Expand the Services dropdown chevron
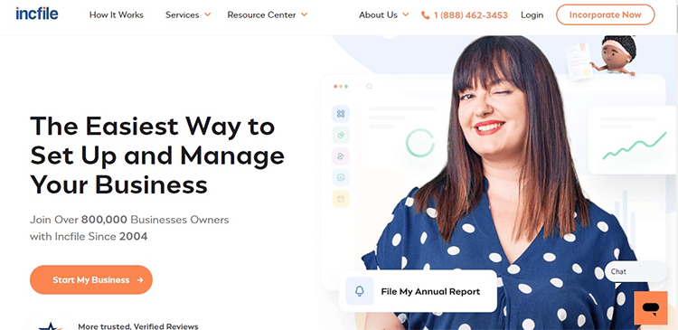 [x=208, y=14]
